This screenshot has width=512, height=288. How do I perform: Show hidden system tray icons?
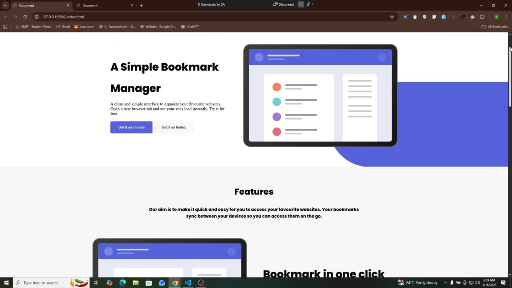click(x=445, y=283)
